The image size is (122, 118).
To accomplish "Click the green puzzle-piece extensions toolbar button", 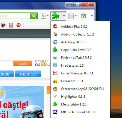I will click(x=55, y=16).
